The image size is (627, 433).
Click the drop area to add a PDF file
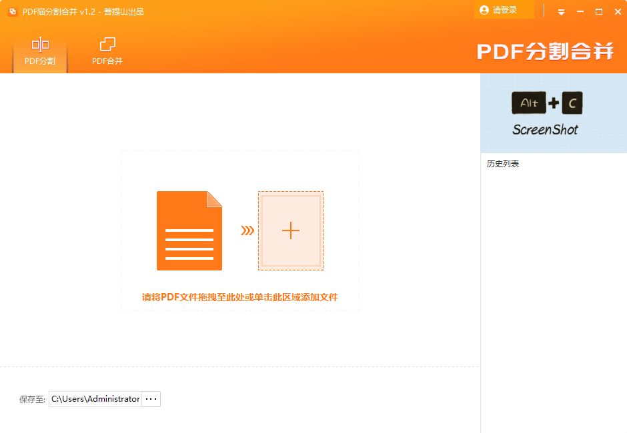click(x=240, y=230)
